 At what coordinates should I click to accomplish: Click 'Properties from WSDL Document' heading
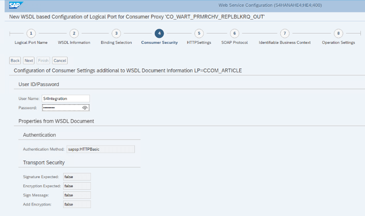pyautogui.click(x=56, y=121)
